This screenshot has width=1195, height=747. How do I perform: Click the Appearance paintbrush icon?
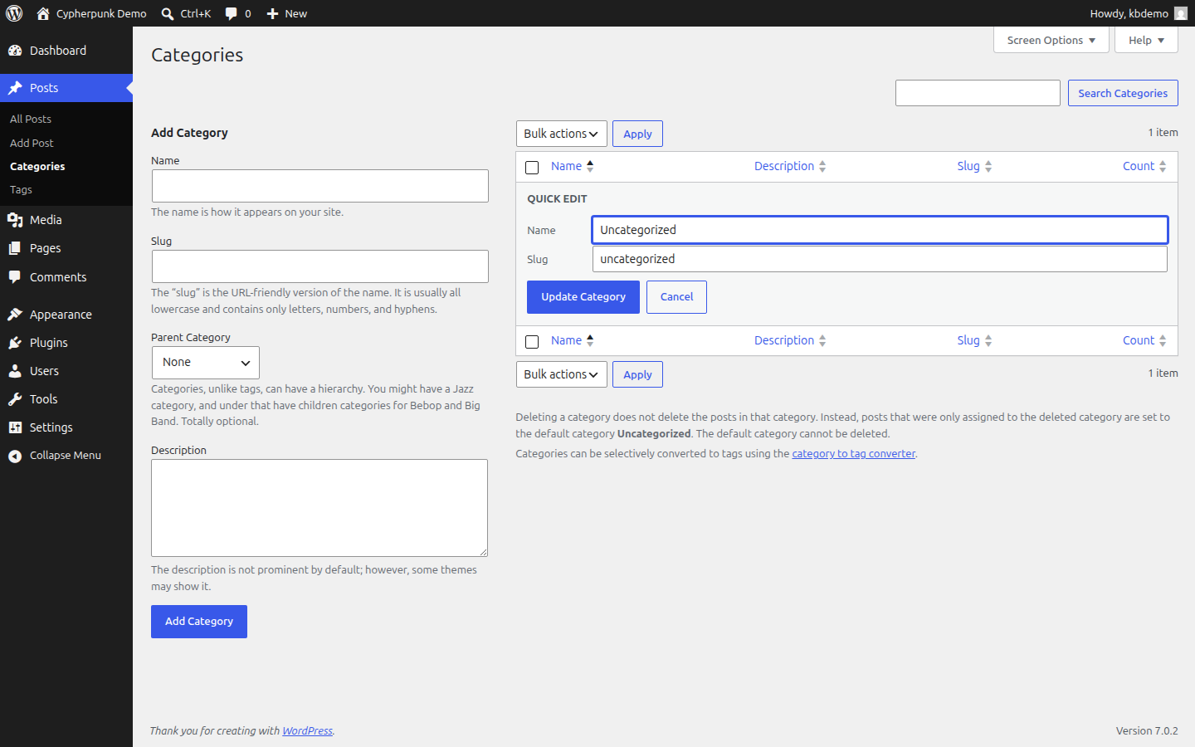click(x=15, y=315)
